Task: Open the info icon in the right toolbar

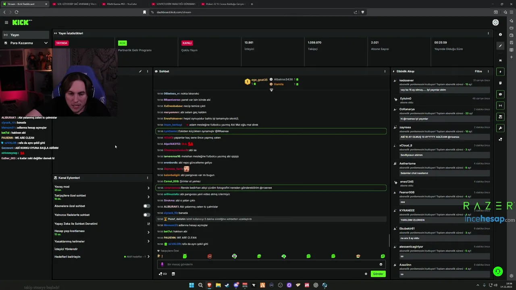Action: (500, 35)
